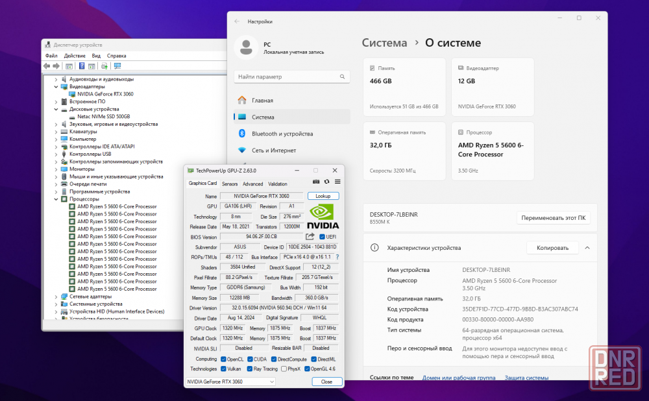Click the GPU-Z title bar app icon
The image size is (649, 401).
190,171
